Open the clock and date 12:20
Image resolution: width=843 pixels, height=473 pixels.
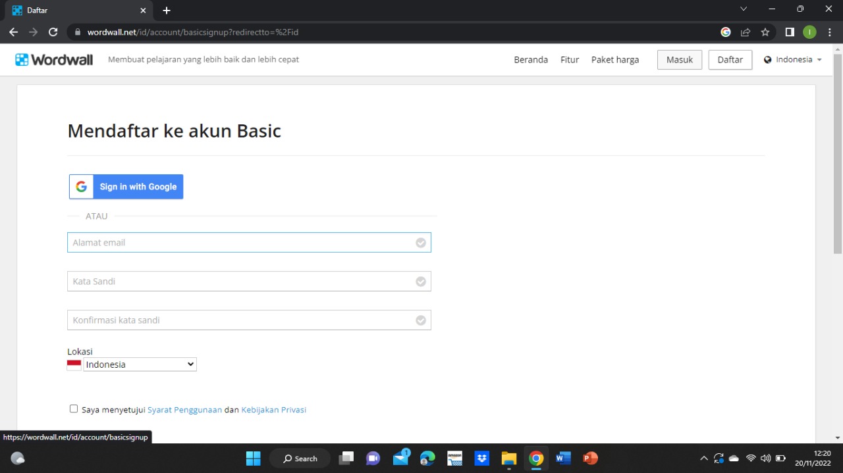click(813, 459)
